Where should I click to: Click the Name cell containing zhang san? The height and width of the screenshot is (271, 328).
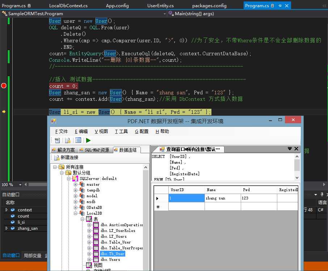222,198
